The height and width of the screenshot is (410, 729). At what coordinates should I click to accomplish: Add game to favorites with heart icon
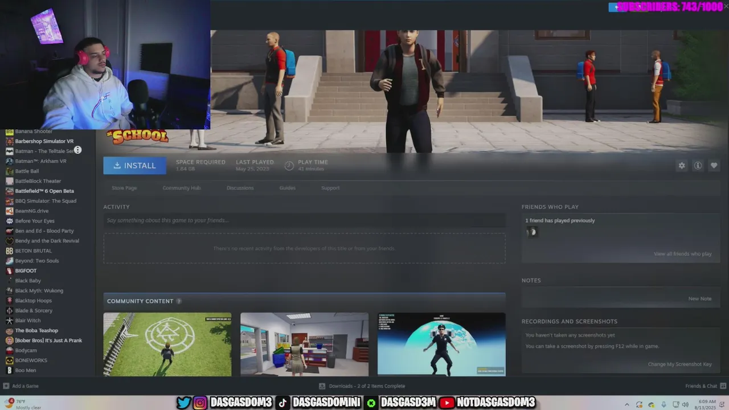click(x=714, y=166)
